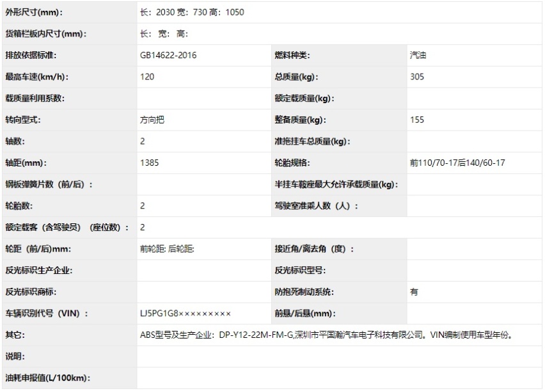
Task: Select the 驾驶室准乘人数（人） label
Action: [x=316, y=206]
